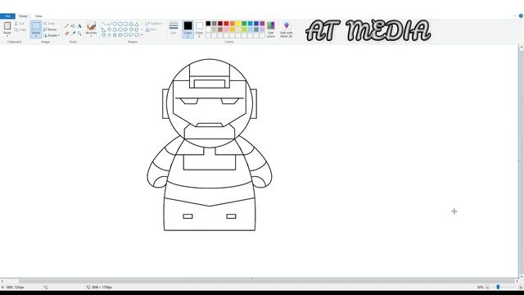Pick the pink color swatch

click(x=226, y=29)
